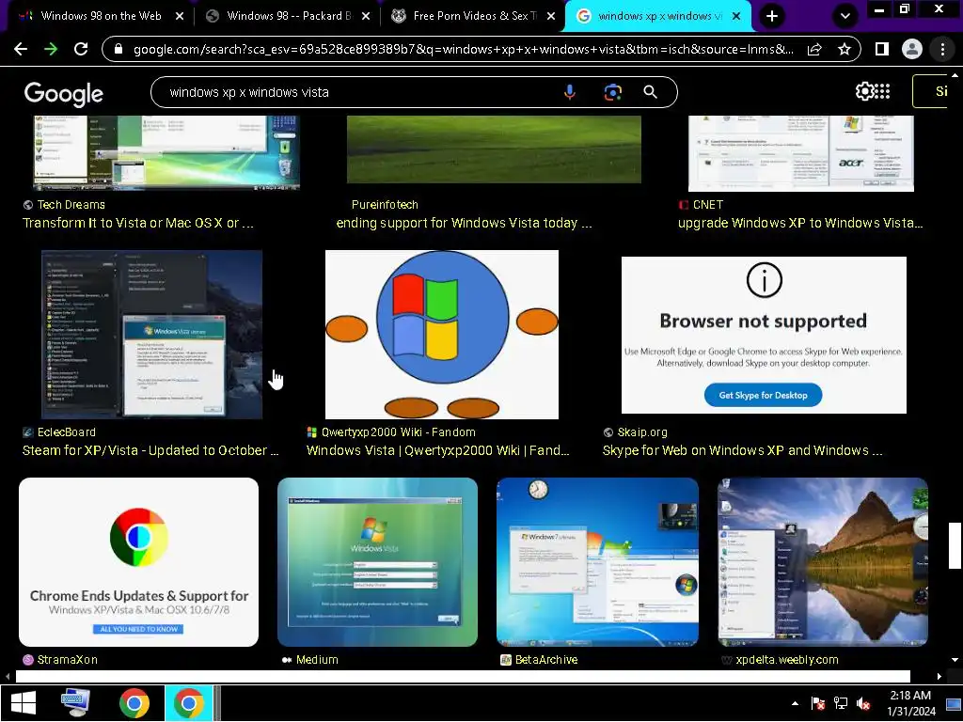Viewport: 963px width, 722px height.
Task: Open upgrade Windows XP to Windows Vista result
Action: point(800,223)
